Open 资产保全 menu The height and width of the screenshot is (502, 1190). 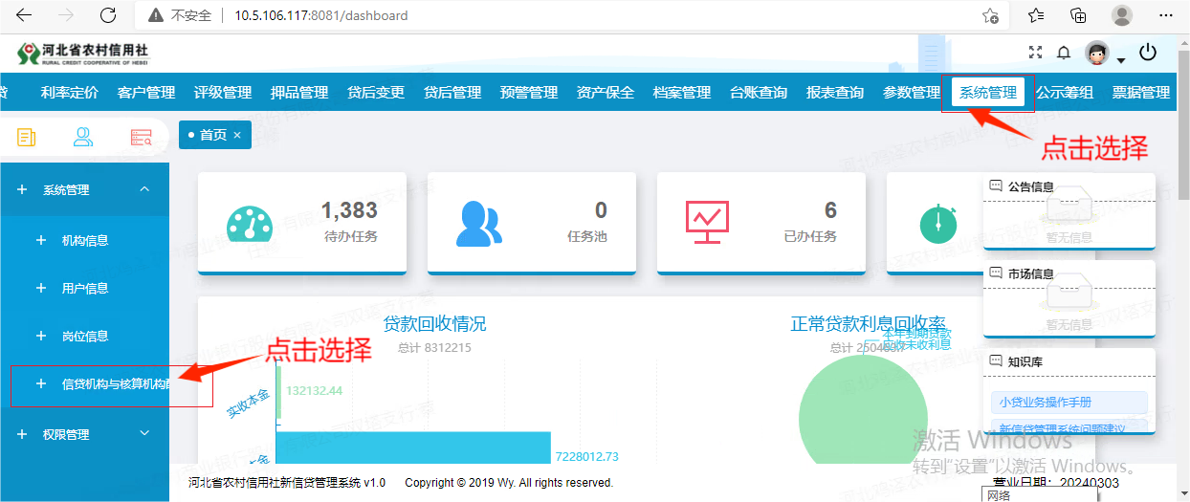click(606, 93)
